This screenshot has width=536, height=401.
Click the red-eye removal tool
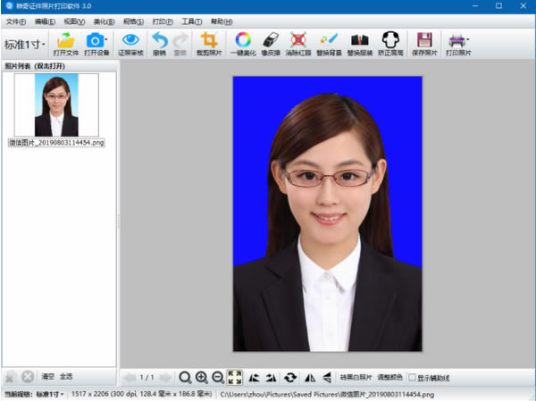[298, 41]
